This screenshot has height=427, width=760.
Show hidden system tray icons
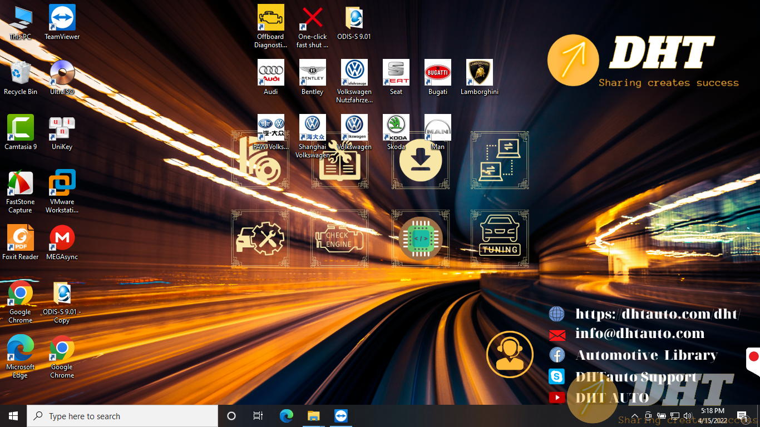point(635,416)
